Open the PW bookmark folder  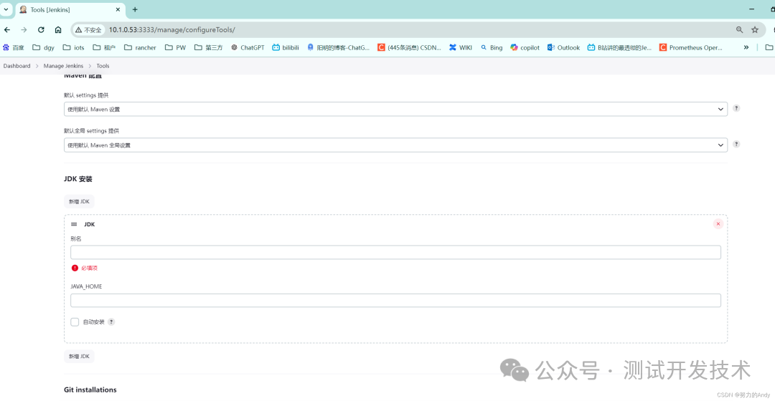click(176, 47)
